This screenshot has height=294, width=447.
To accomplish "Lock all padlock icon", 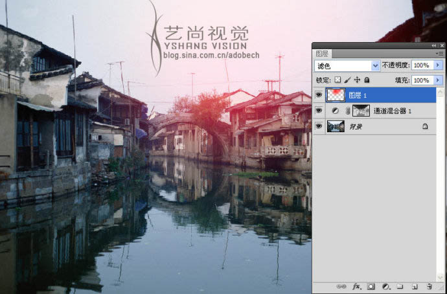I will click(x=367, y=80).
